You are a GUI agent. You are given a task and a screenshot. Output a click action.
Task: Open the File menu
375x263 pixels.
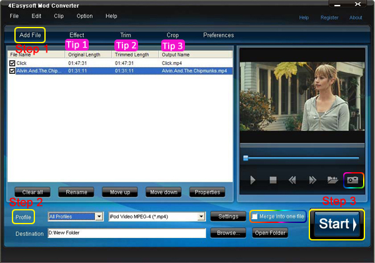point(14,16)
